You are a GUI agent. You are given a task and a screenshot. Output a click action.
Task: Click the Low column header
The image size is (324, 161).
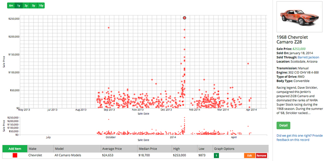coord(205,148)
